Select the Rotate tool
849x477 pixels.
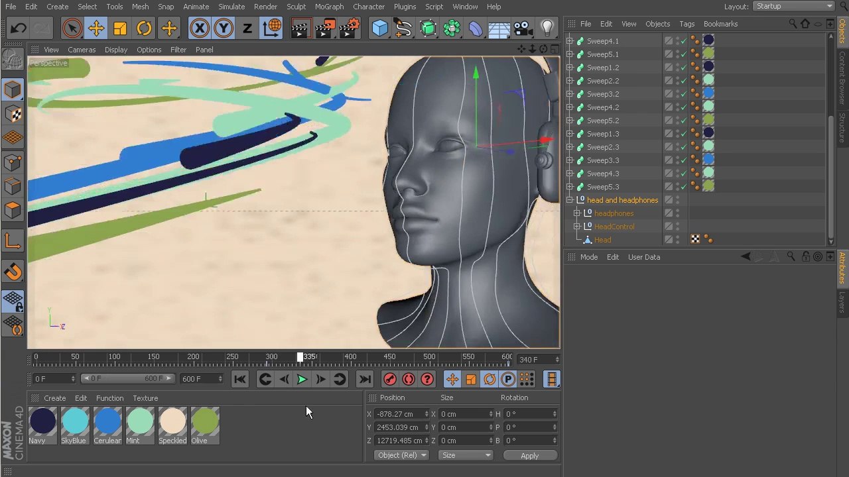144,28
